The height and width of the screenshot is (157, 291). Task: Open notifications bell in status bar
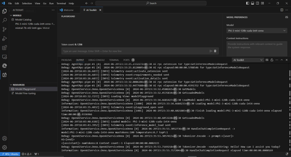pos(287,154)
